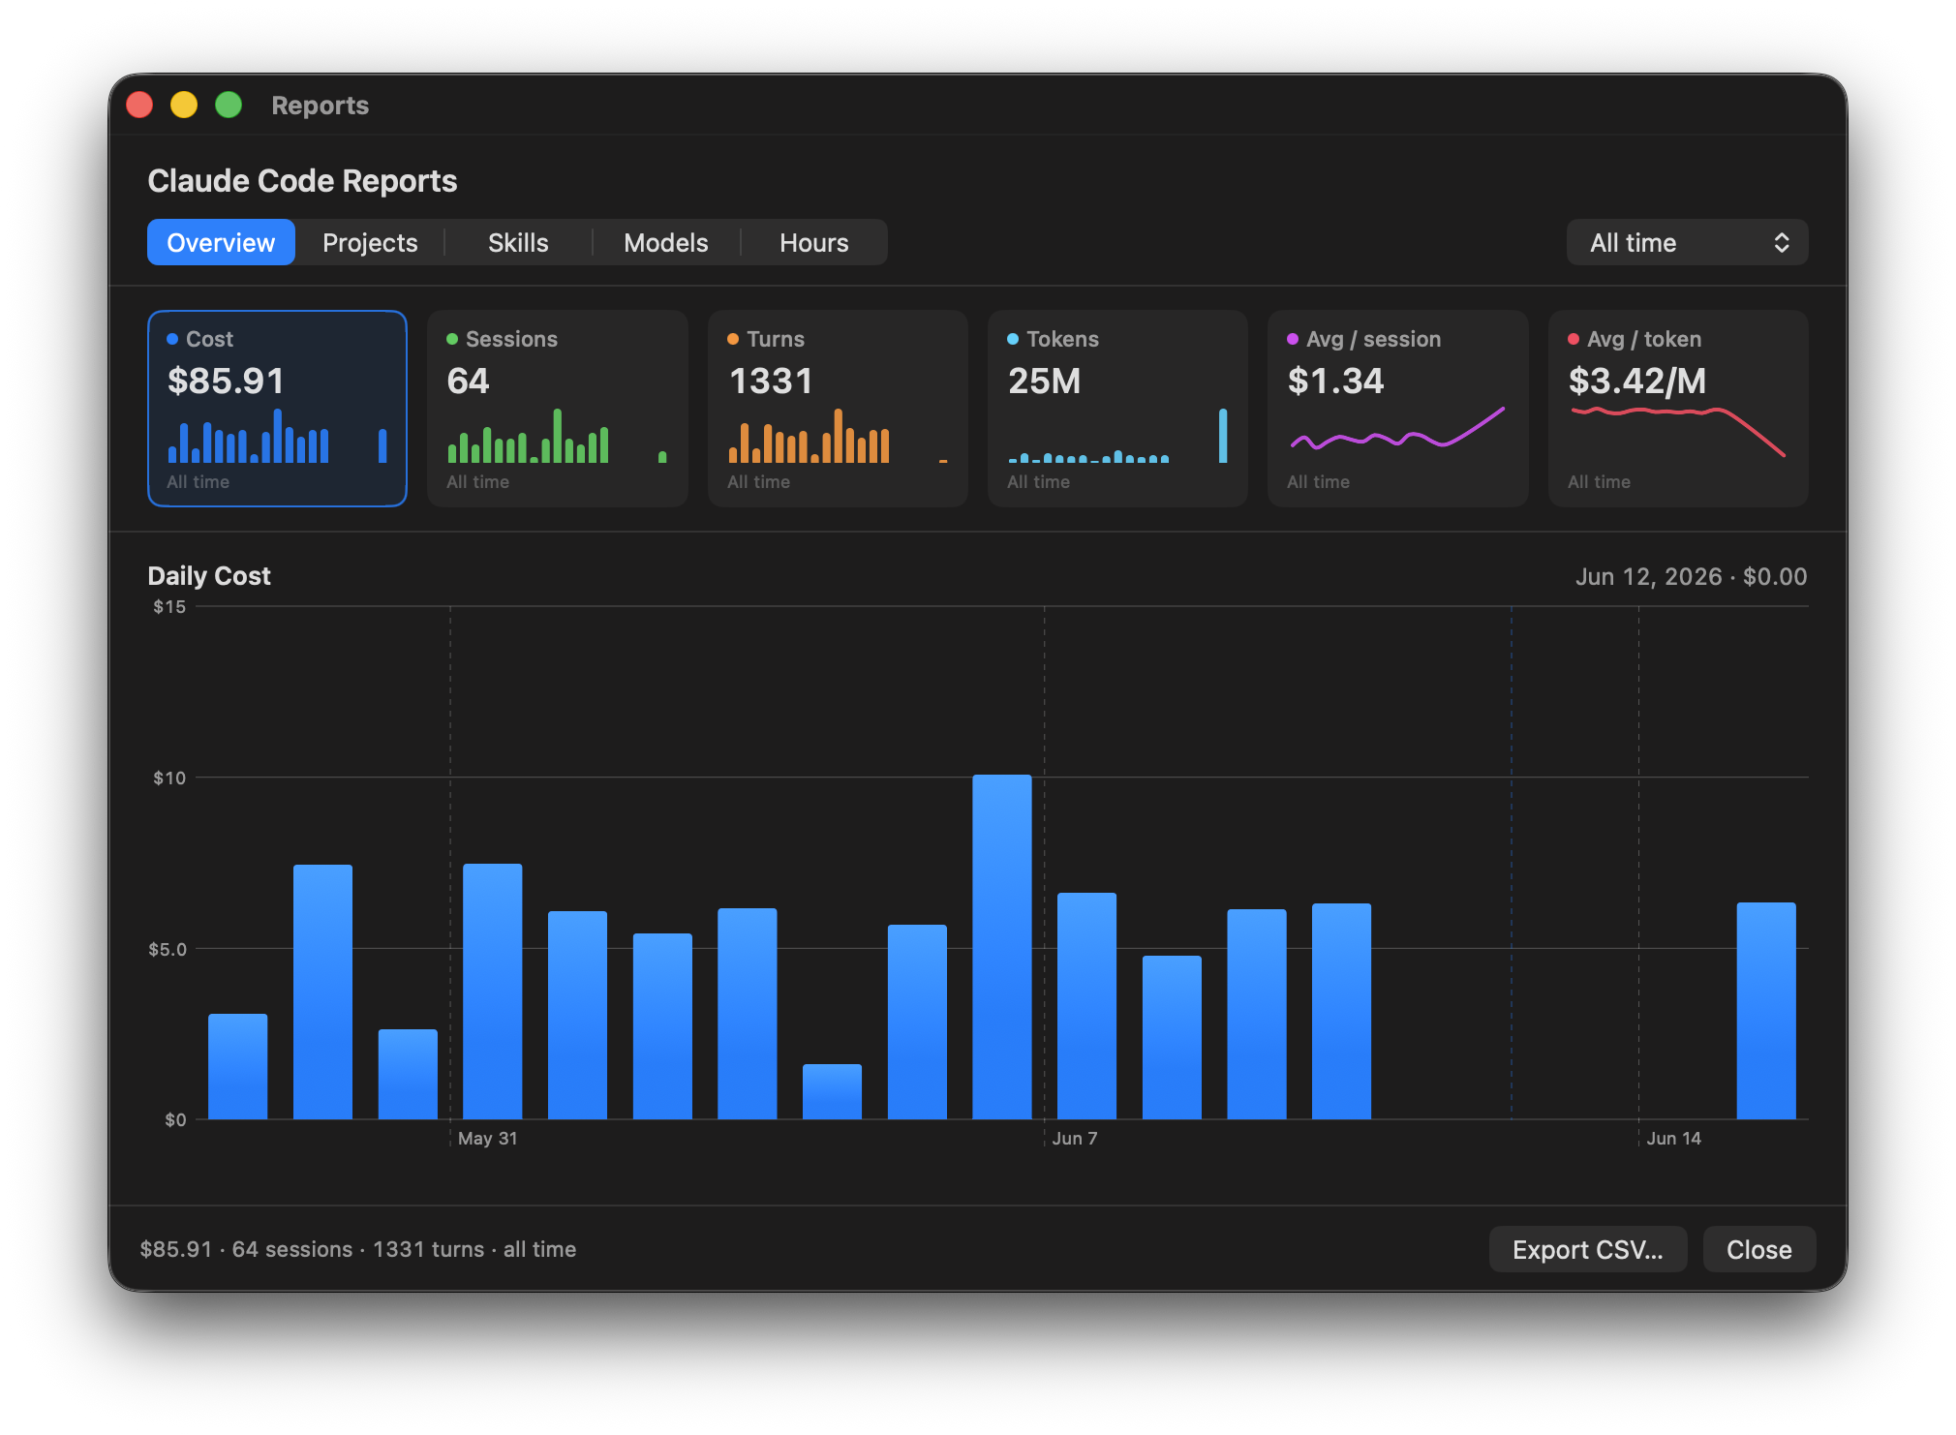Click the yellow minimize window button

click(184, 105)
